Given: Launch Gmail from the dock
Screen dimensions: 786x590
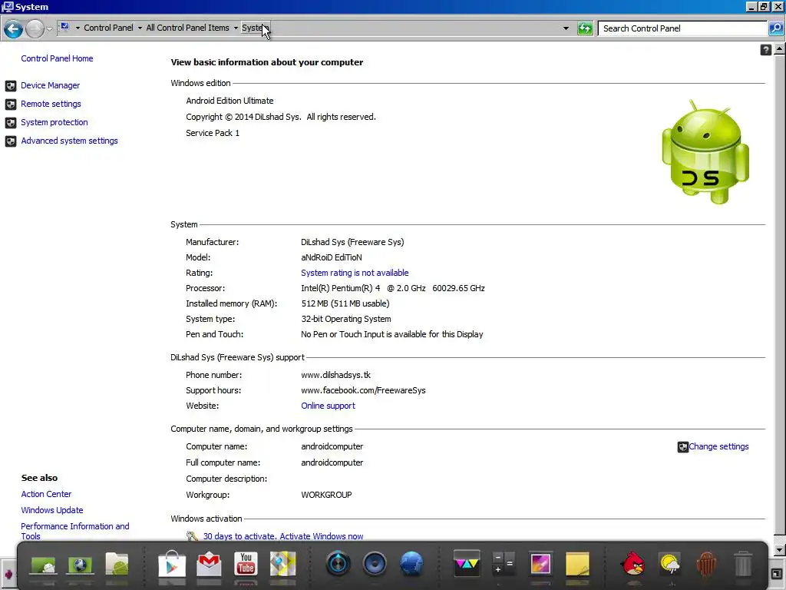Looking at the screenshot, I should pyautogui.click(x=209, y=564).
